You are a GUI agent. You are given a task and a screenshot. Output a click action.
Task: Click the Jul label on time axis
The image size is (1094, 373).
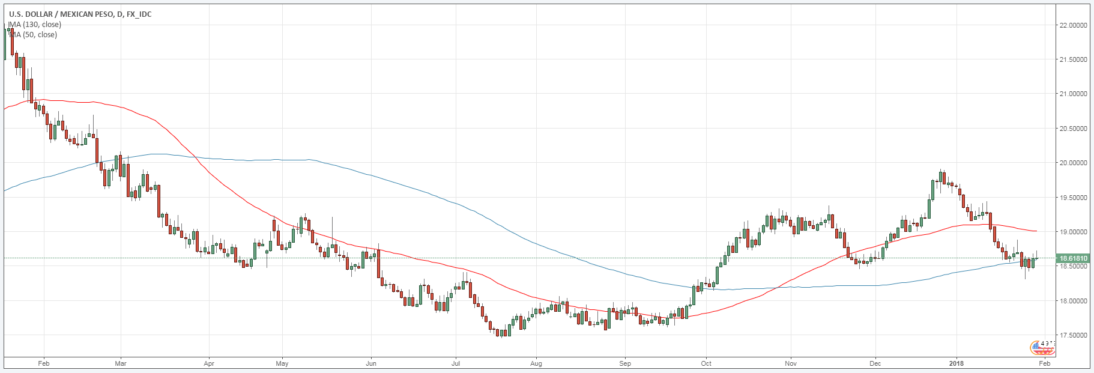tap(456, 363)
